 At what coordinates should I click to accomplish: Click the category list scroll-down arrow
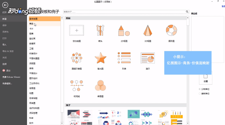(x=62, y=123)
